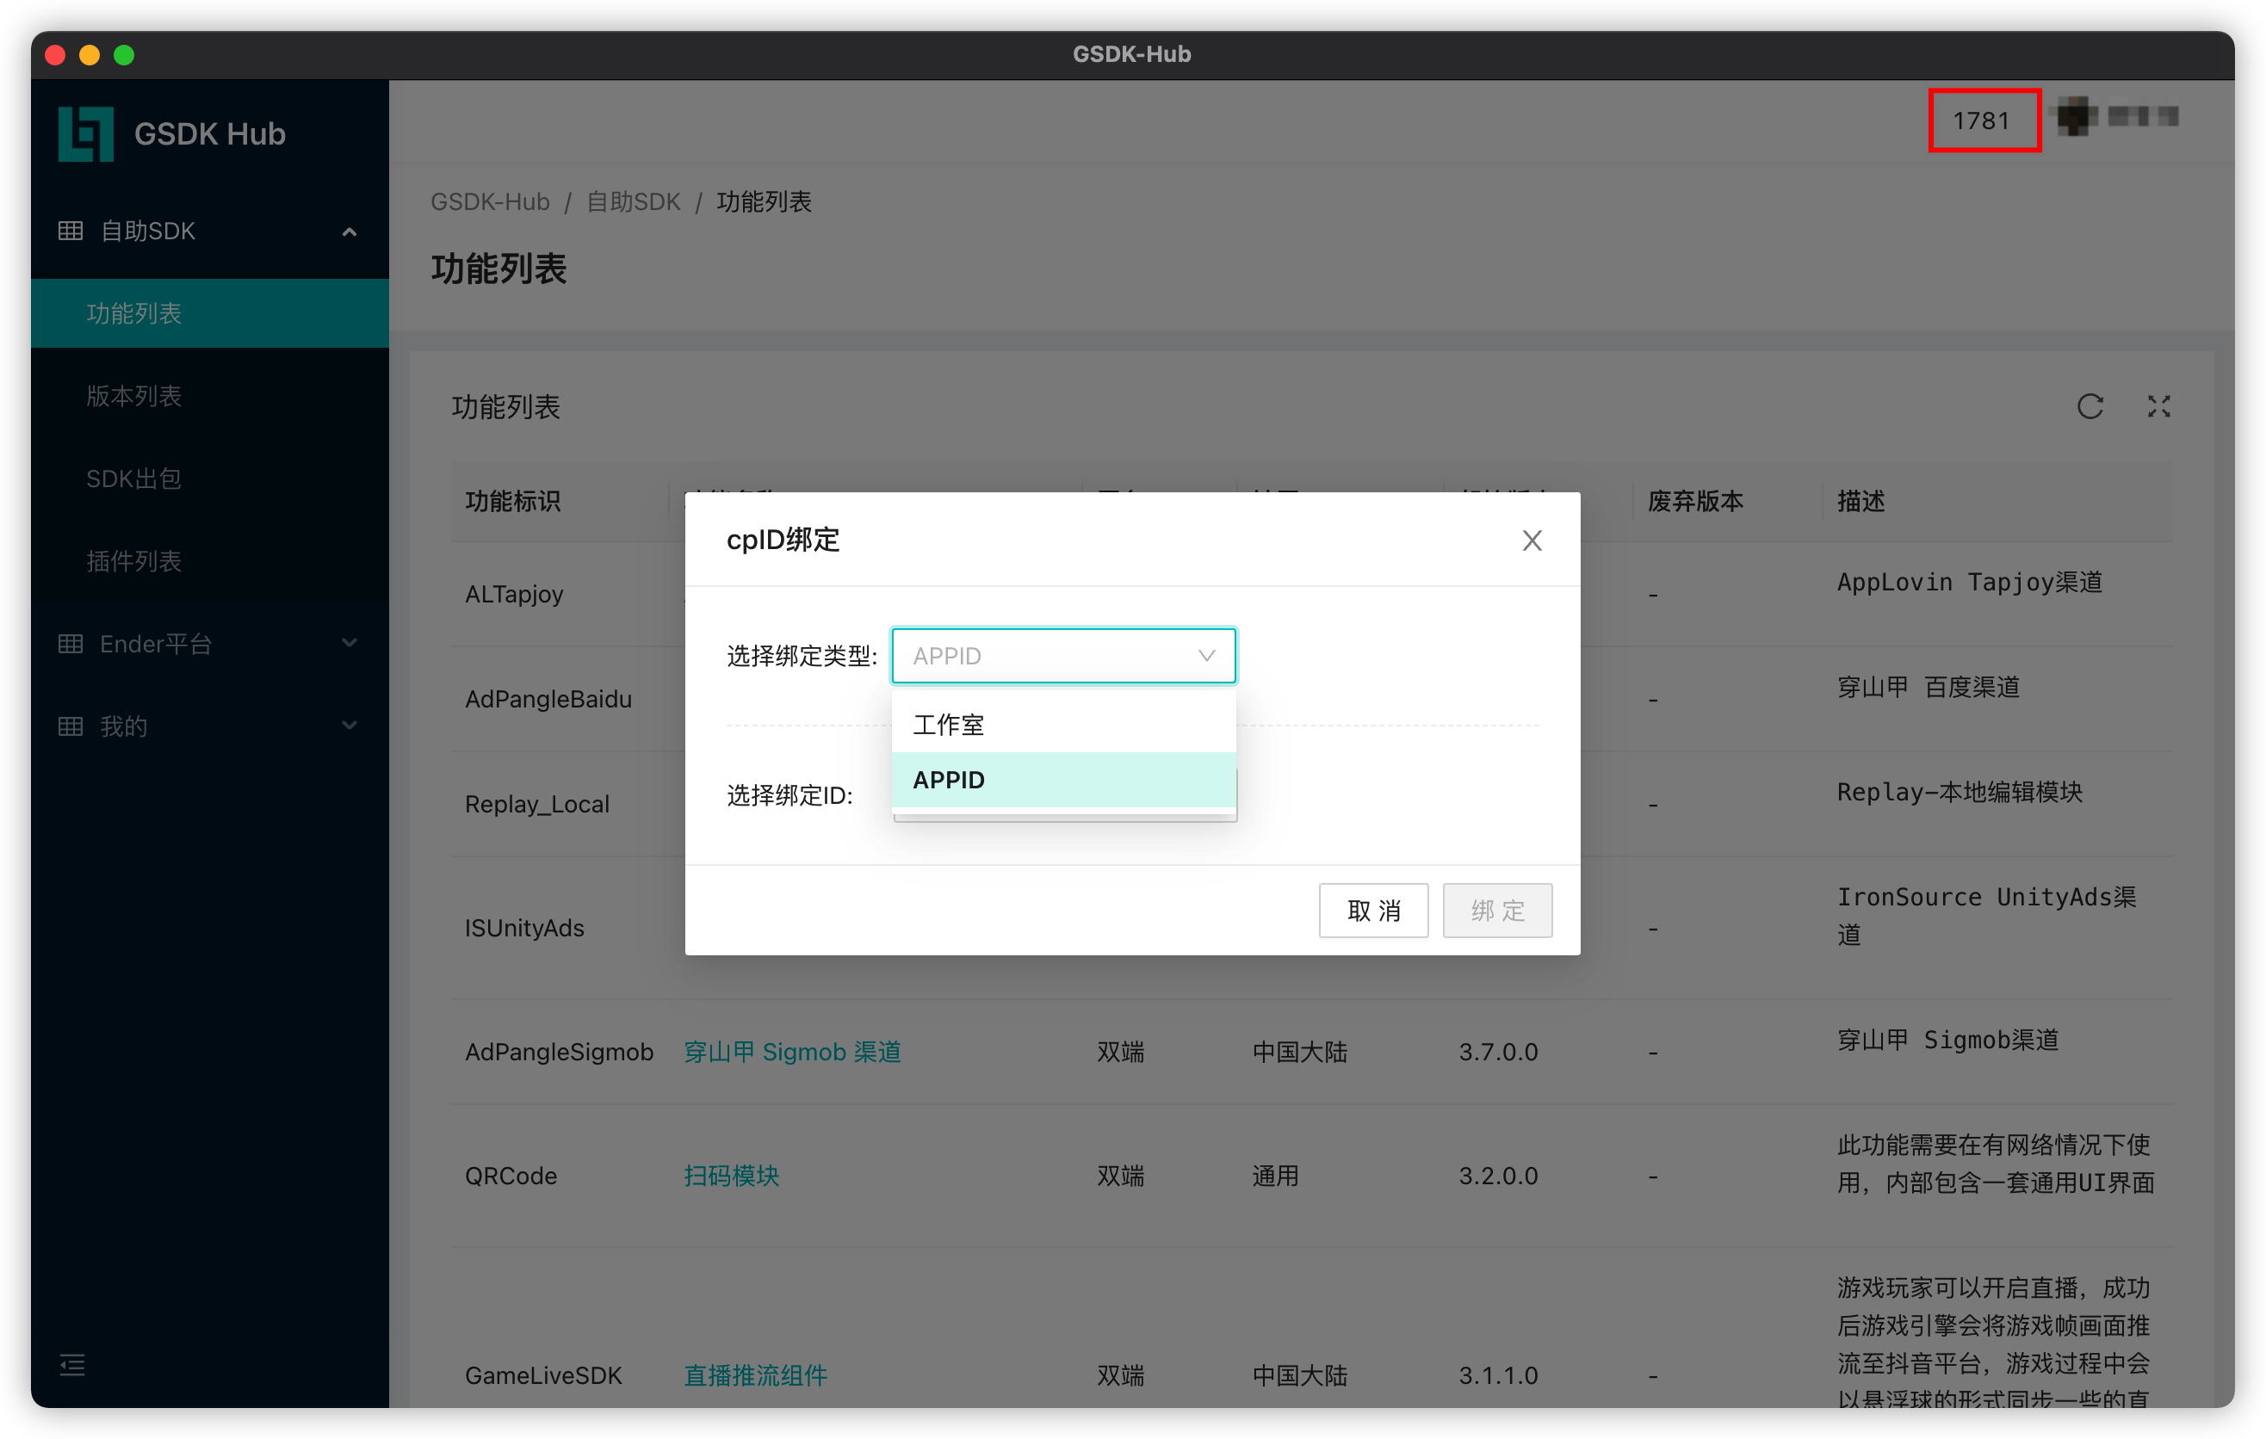Click the 1781 ID in header

[x=1982, y=120]
